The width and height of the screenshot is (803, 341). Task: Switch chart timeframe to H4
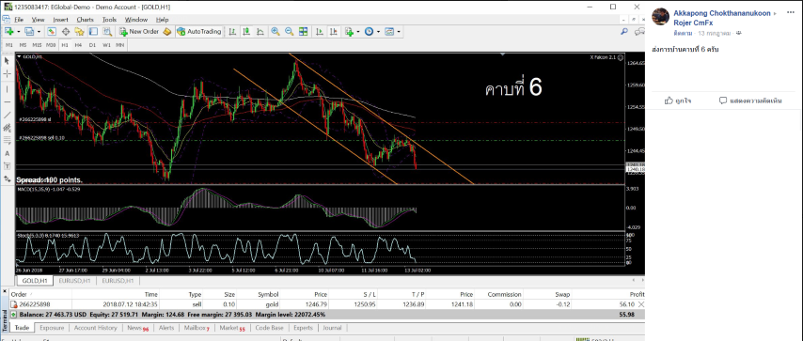click(x=78, y=45)
